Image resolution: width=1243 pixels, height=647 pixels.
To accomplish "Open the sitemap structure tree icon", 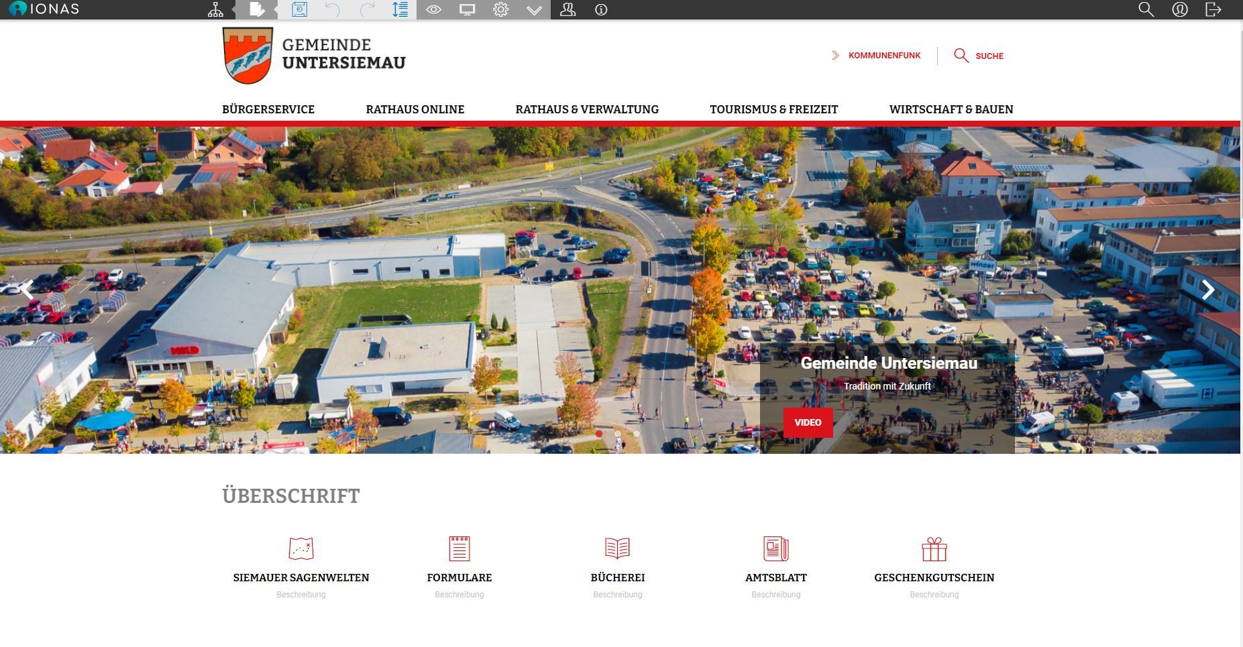I will click(x=215, y=9).
